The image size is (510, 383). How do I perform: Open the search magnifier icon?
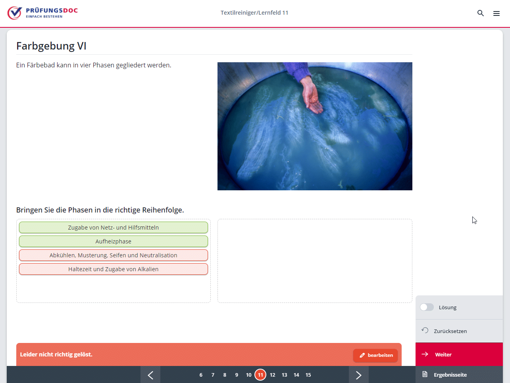(x=480, y=13)
